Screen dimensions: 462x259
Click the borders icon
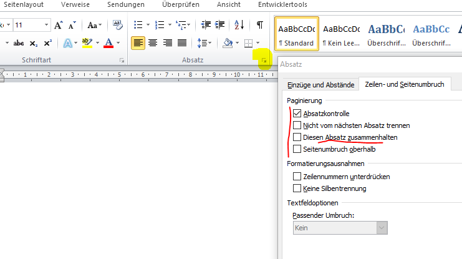(248, 43)
